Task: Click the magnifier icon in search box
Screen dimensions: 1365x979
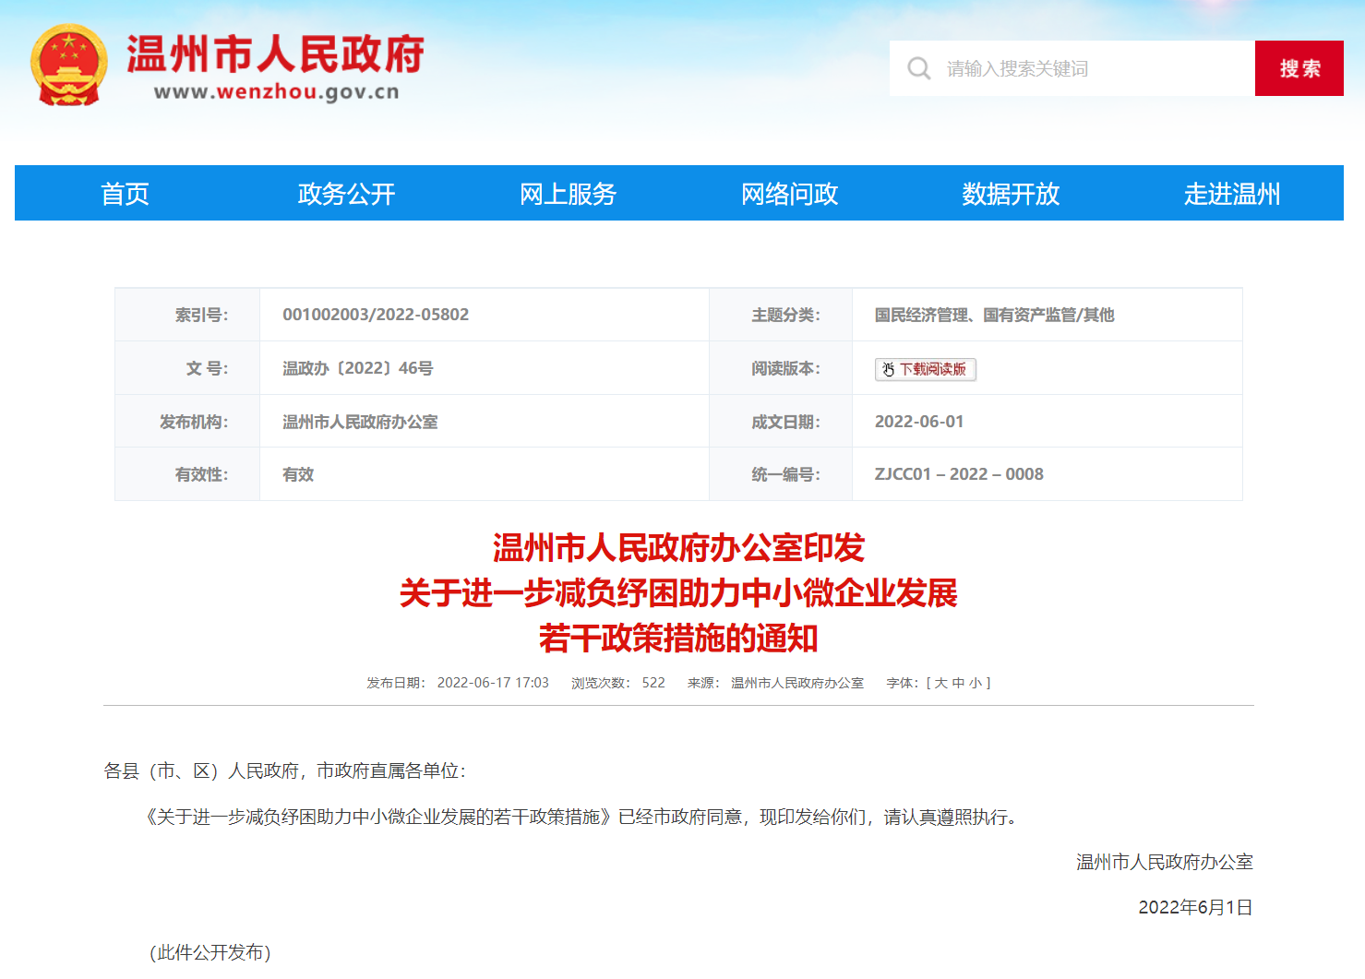Action: [918, 68]
